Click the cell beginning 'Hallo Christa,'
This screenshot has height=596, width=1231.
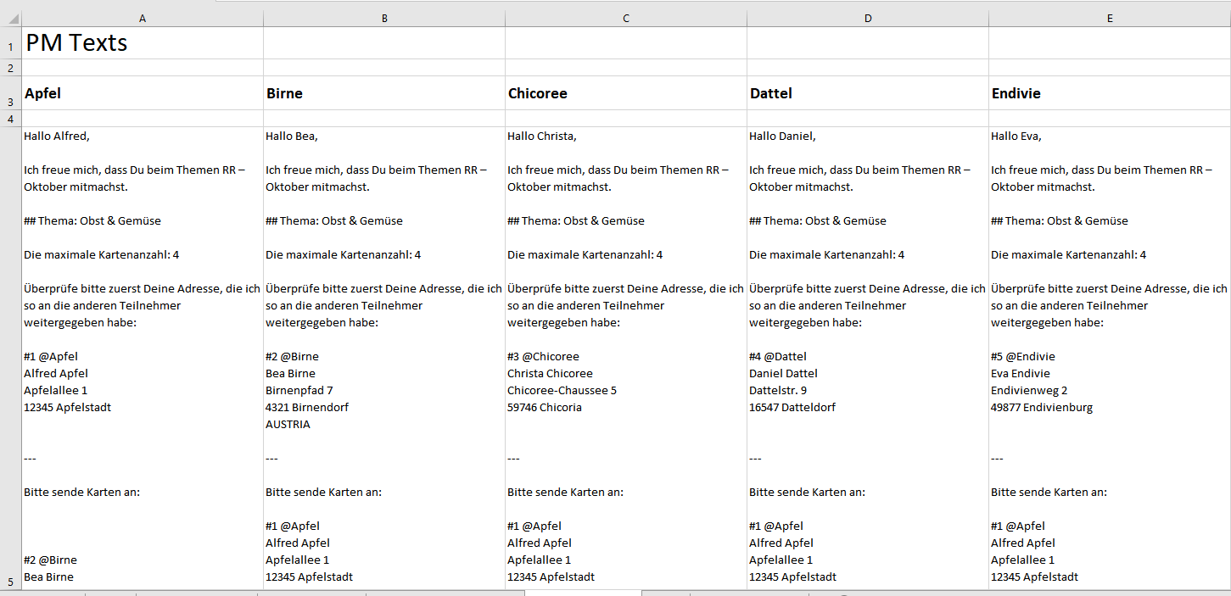pos(626,356)
